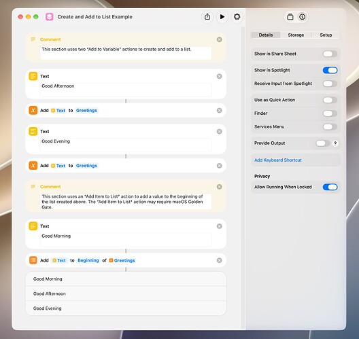Image resolution: width=359 pixels, height=339 pixels.
Task: Click the second Comment action icon
Action: click(x=33, y=187)
